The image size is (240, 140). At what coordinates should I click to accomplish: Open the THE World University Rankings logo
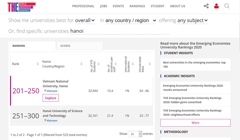tap(21, 7)
